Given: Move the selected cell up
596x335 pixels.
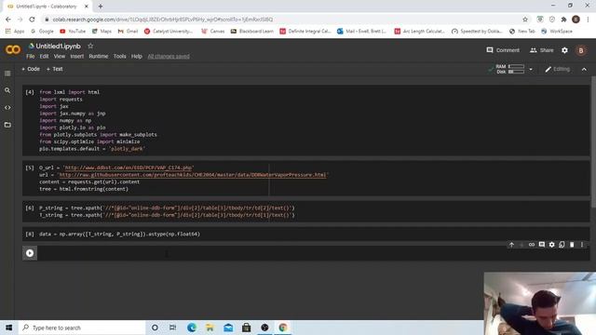Looking at the screenshot, I should (x=511, y=245).
